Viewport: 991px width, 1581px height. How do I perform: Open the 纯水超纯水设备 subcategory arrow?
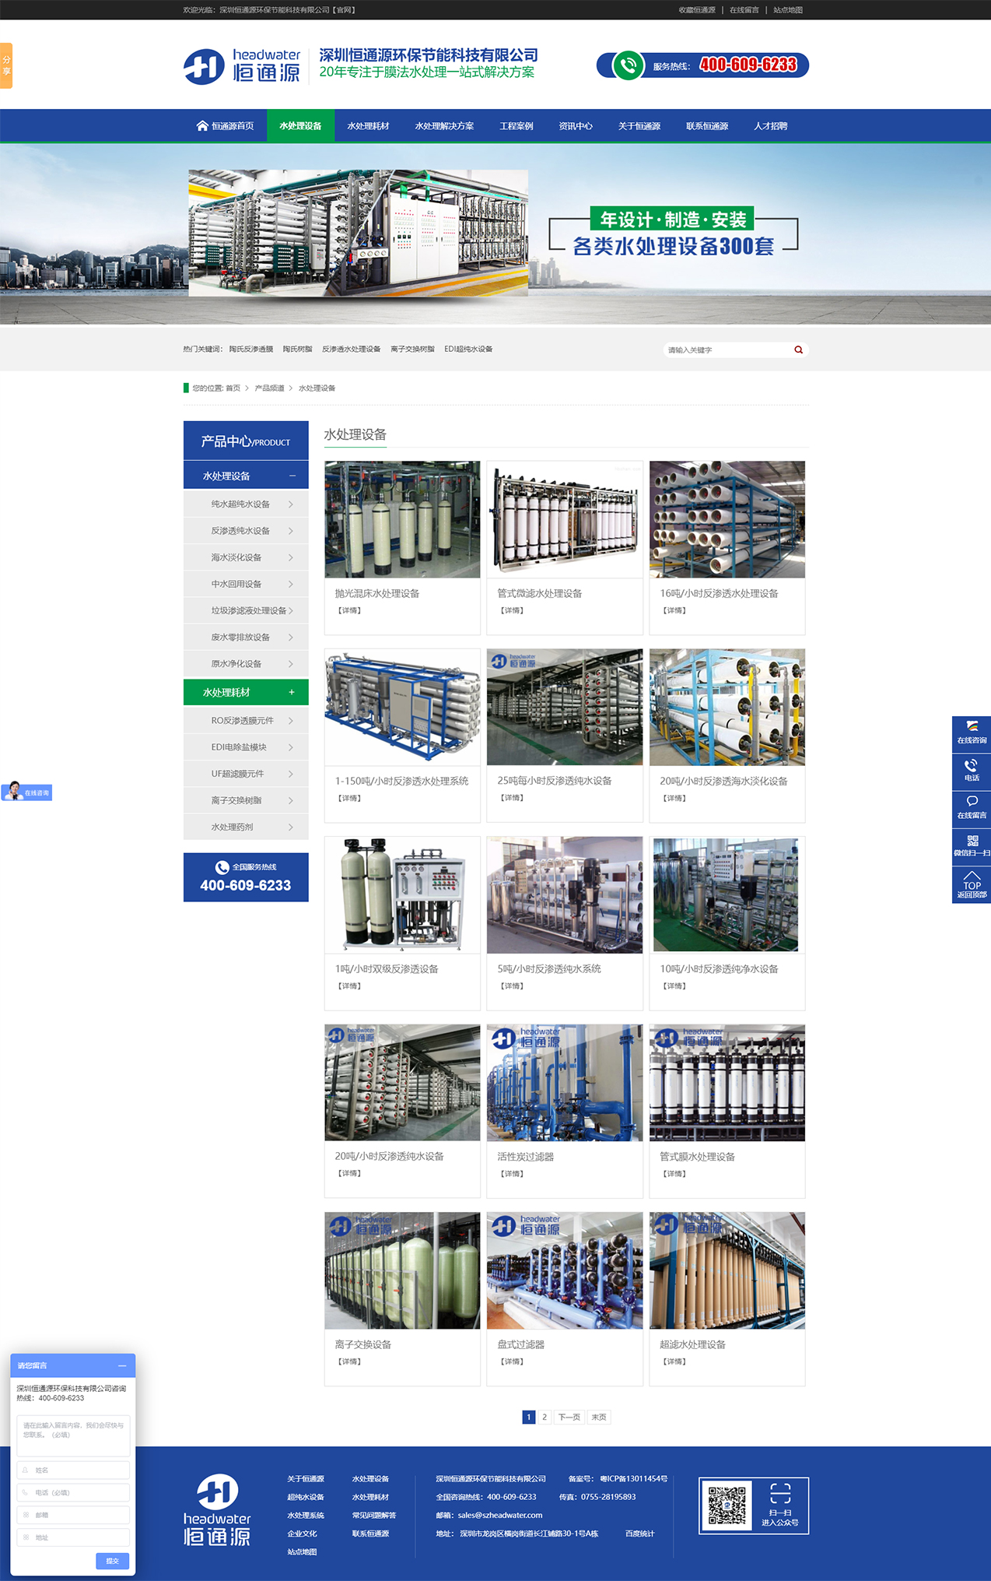pyautogui.click(x=291, y=504)
